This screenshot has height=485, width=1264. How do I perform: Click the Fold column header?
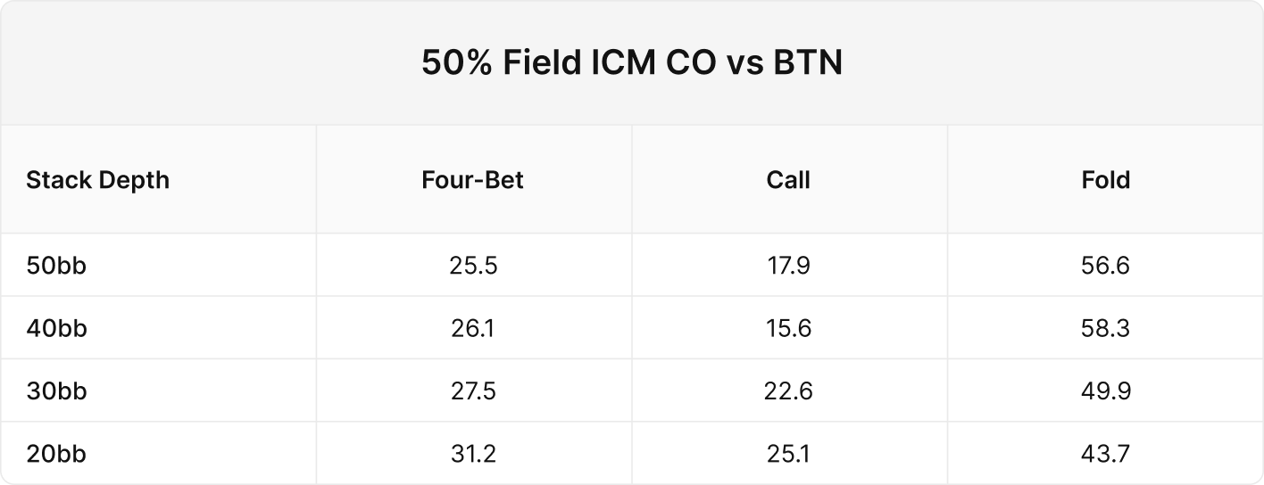1105,180
